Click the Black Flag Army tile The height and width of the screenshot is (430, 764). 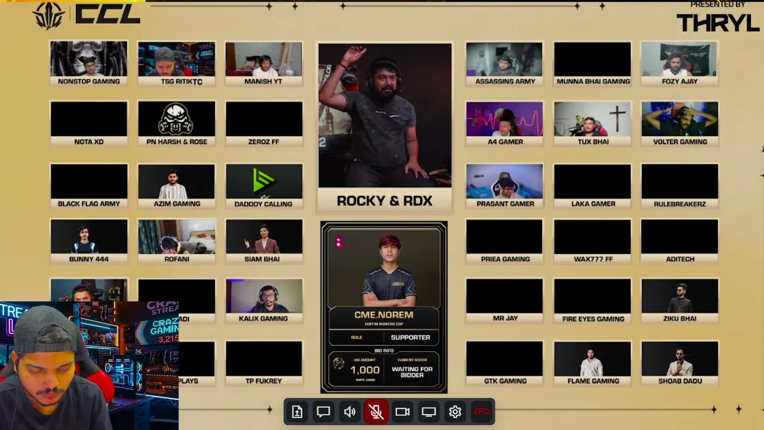(89, 186)
